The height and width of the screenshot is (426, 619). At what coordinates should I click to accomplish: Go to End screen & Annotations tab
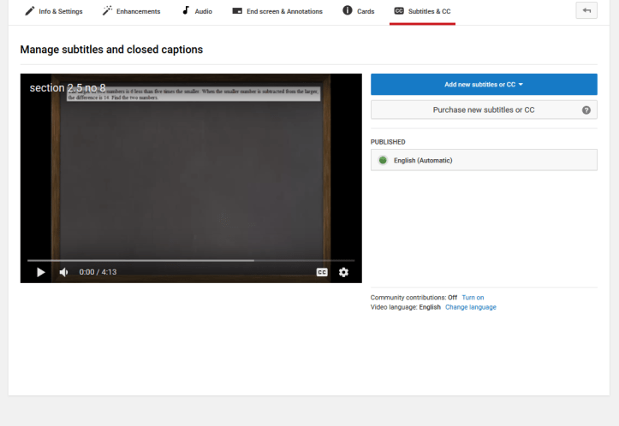[x=277, y=11]
